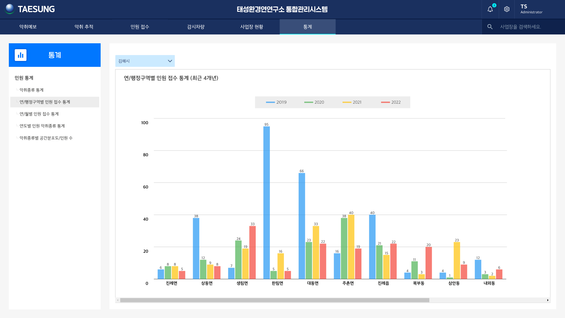The height and width of the screenshot is (318, 565).
Task: Click the scrollbar left arrow
Action: click(x=118, y=300)
